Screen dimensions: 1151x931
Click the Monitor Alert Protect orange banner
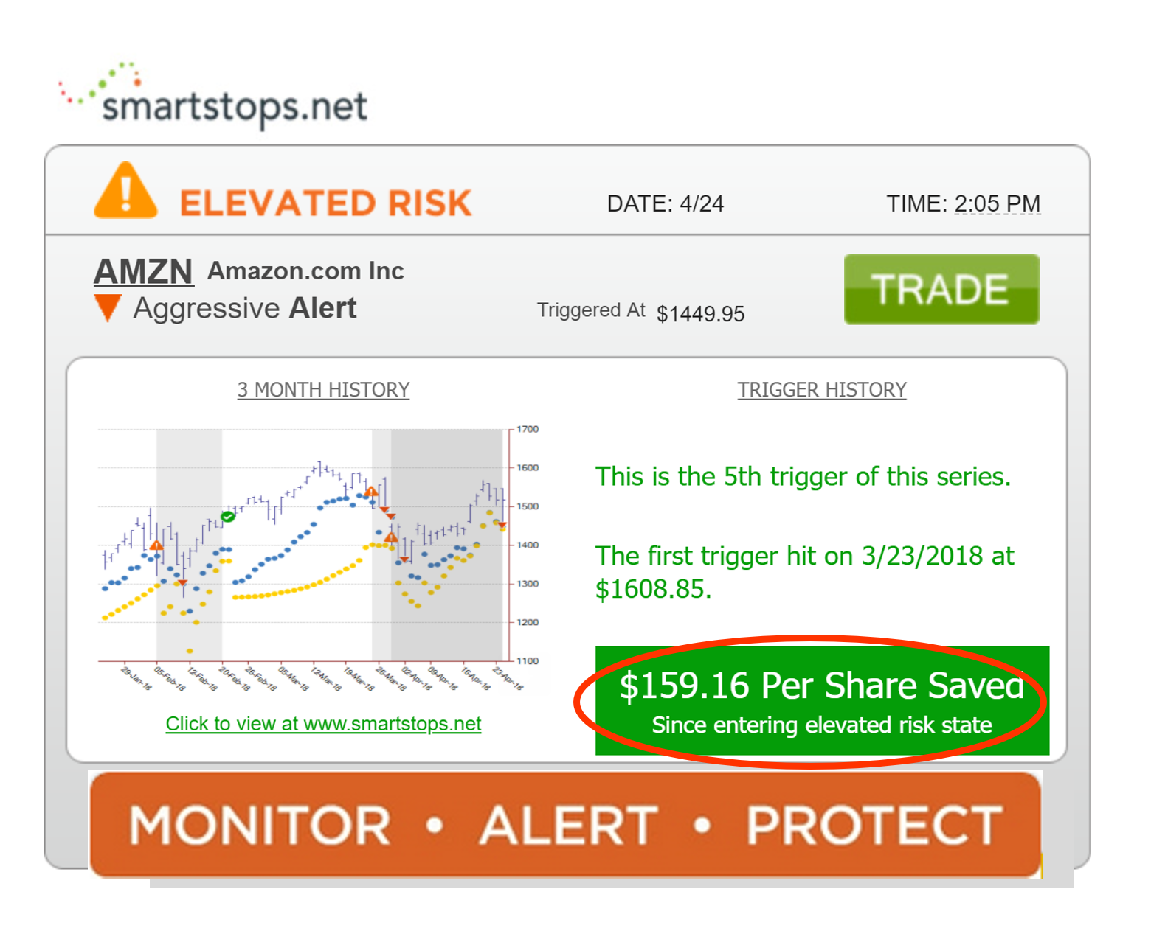tap(565, 824)
